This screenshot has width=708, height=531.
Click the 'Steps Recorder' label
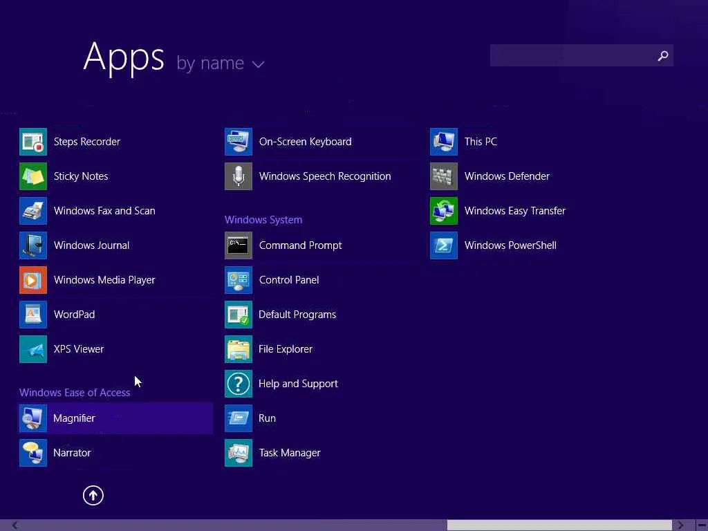[86, 142]
